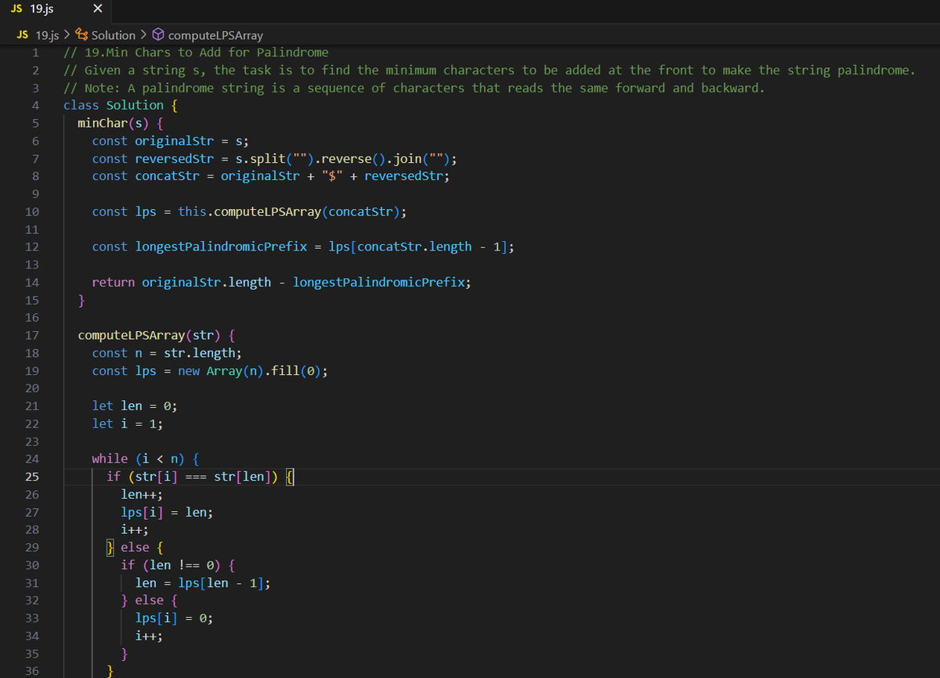Click the comment on line 3 about palindrome note
This screenshot has height=678, width=940.
(x=414, y=88)
